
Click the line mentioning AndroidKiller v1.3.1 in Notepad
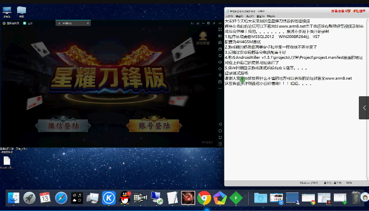[x=294, y=57]
